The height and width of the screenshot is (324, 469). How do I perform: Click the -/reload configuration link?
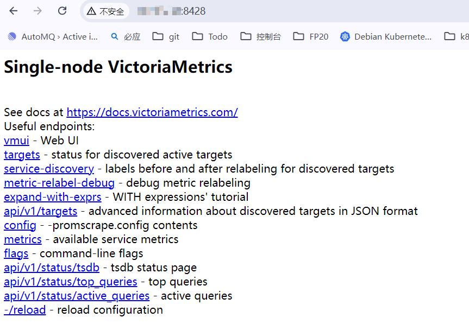[25, 310]
